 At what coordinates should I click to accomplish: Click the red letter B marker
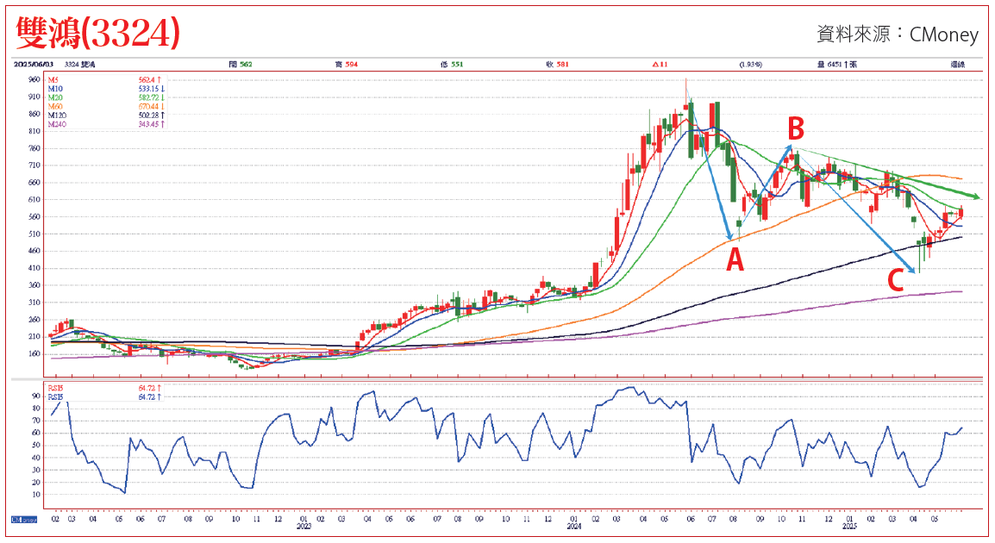pos(795,130)
